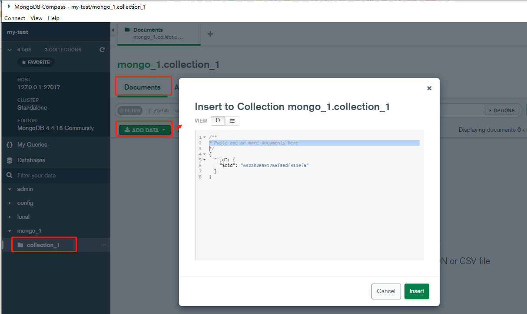Select the Documents sub-tab
The width and height of the screenshot is (527, 314).
point(143,87)
